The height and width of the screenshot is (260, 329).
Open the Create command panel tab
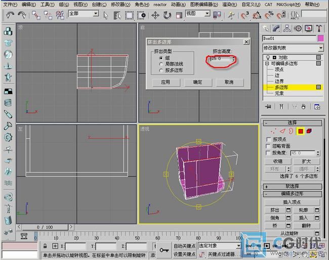point(266,28)
